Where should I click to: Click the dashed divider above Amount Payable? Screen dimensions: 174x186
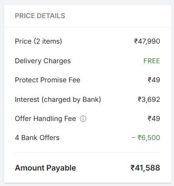click(x=88, y=153)
